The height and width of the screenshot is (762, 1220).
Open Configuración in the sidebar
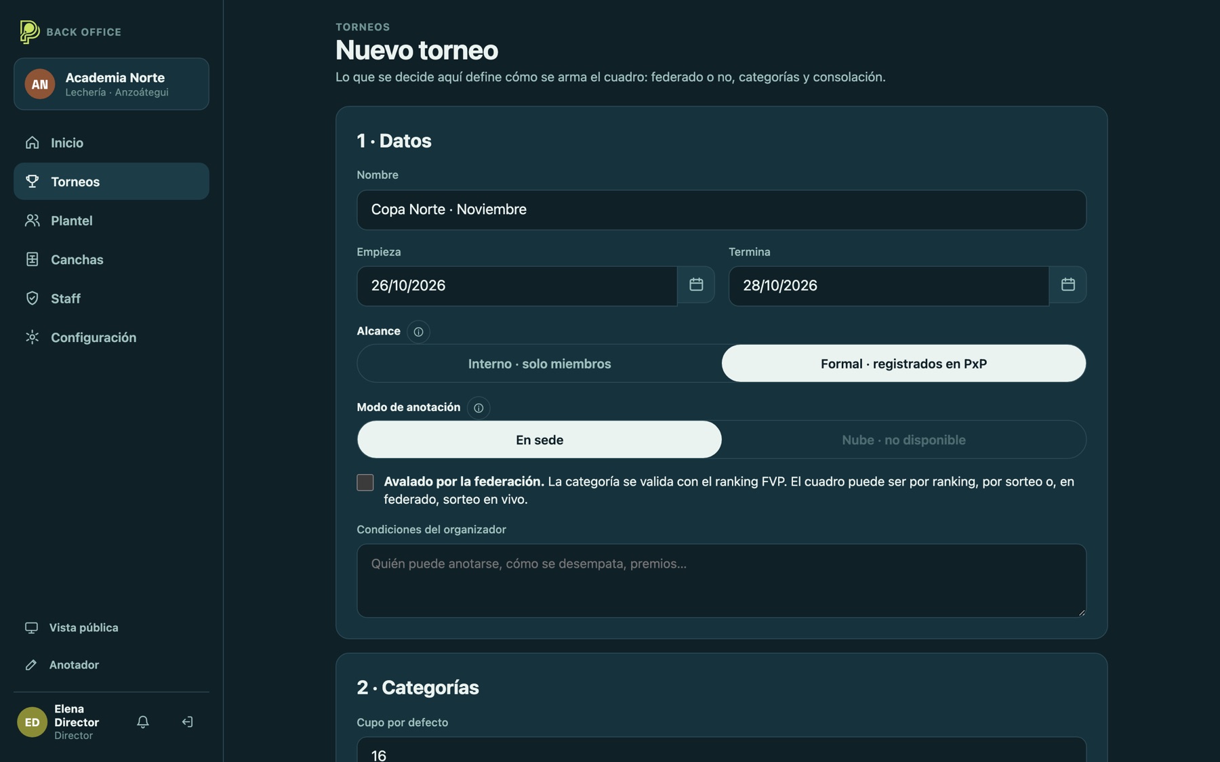pyautogui.click(x=111, y=337)
